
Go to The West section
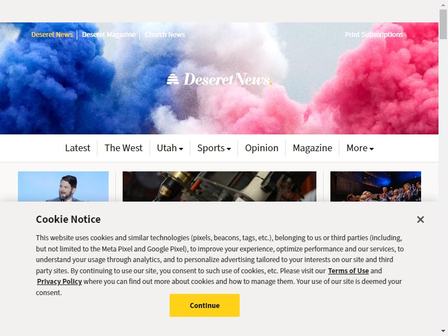(123, 148)
